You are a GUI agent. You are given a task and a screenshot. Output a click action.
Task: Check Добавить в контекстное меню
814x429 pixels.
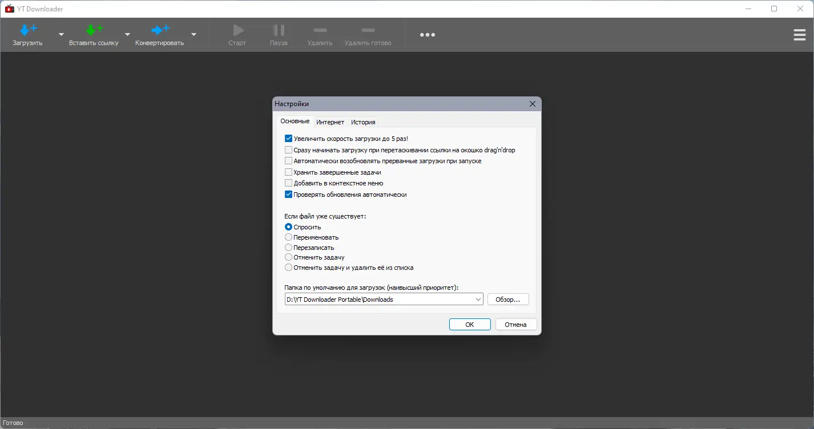click(x=288, y=183)
